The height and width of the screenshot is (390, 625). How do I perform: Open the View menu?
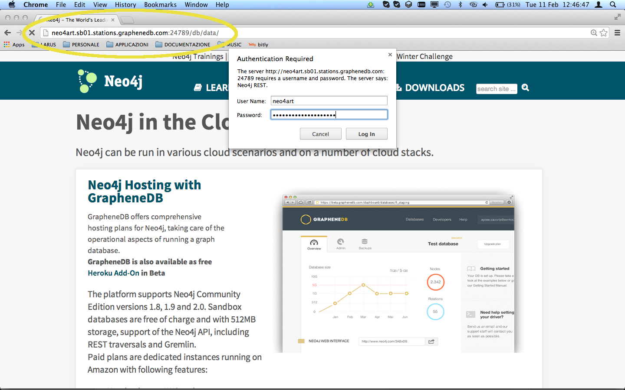(x=100, y=5)
